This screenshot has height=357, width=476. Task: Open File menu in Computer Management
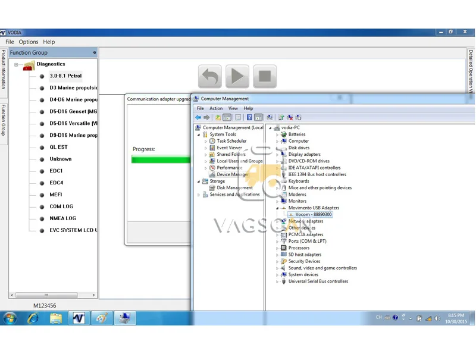[x=201, y=108]
